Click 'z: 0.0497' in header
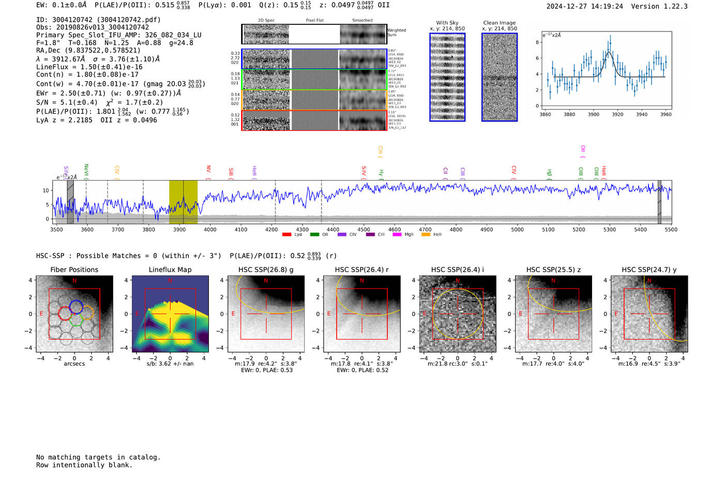Image resolution: width=724 pixels, height=493 pixels. pyautogui.click(x=337, y=5)
